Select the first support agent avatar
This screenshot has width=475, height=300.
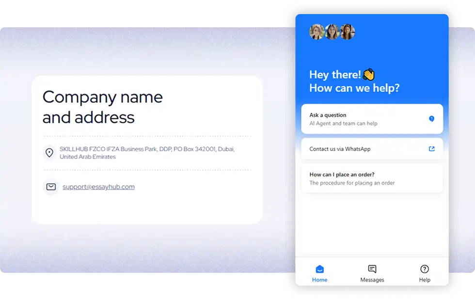[317, 32]
